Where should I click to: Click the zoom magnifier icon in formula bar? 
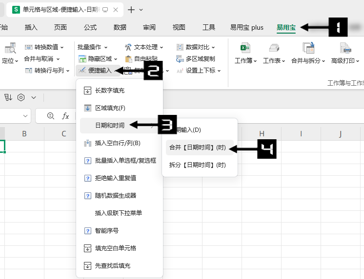click(50, 116)
